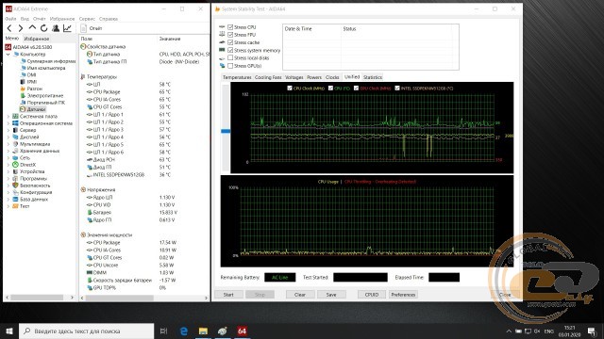Switch to Temperatures tab
The height and width of the screenshot is (339, 604).
coord(237,77)
